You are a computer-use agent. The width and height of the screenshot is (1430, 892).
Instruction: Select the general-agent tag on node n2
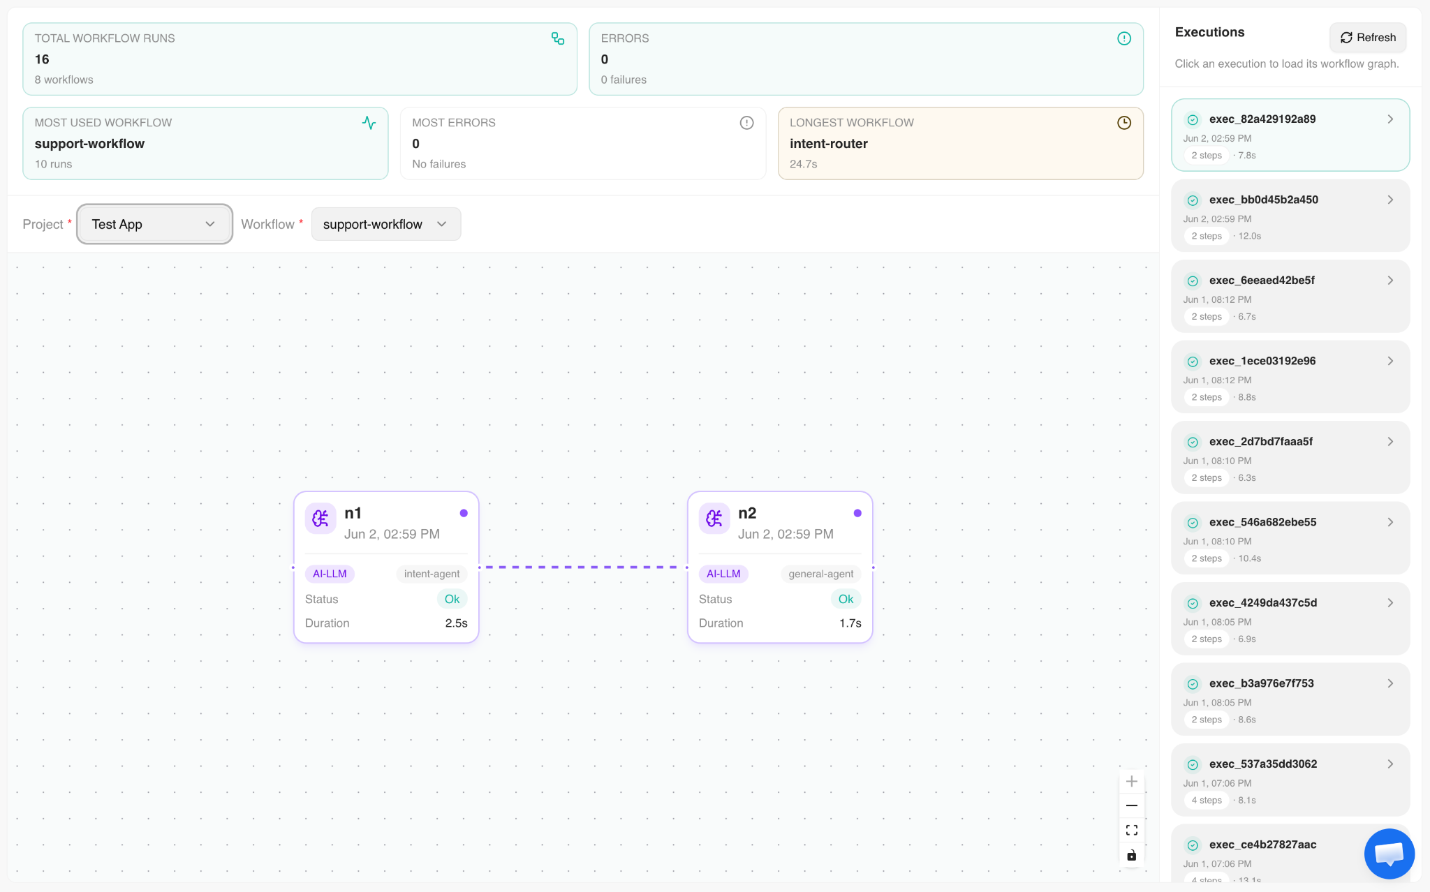pyautogui.click(x=821, y=574)
